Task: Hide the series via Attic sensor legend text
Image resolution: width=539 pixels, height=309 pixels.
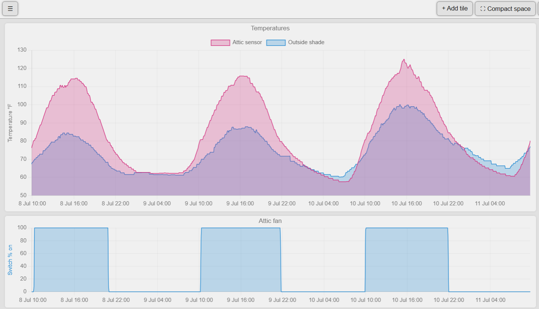Action: coord(247,42)
